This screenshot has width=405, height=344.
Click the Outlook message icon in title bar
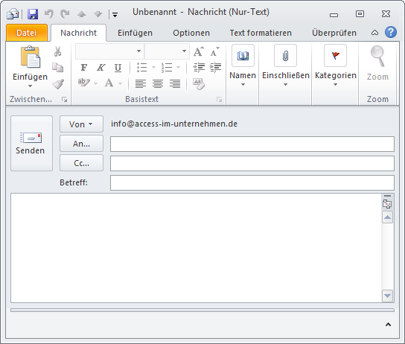point(13,14)
